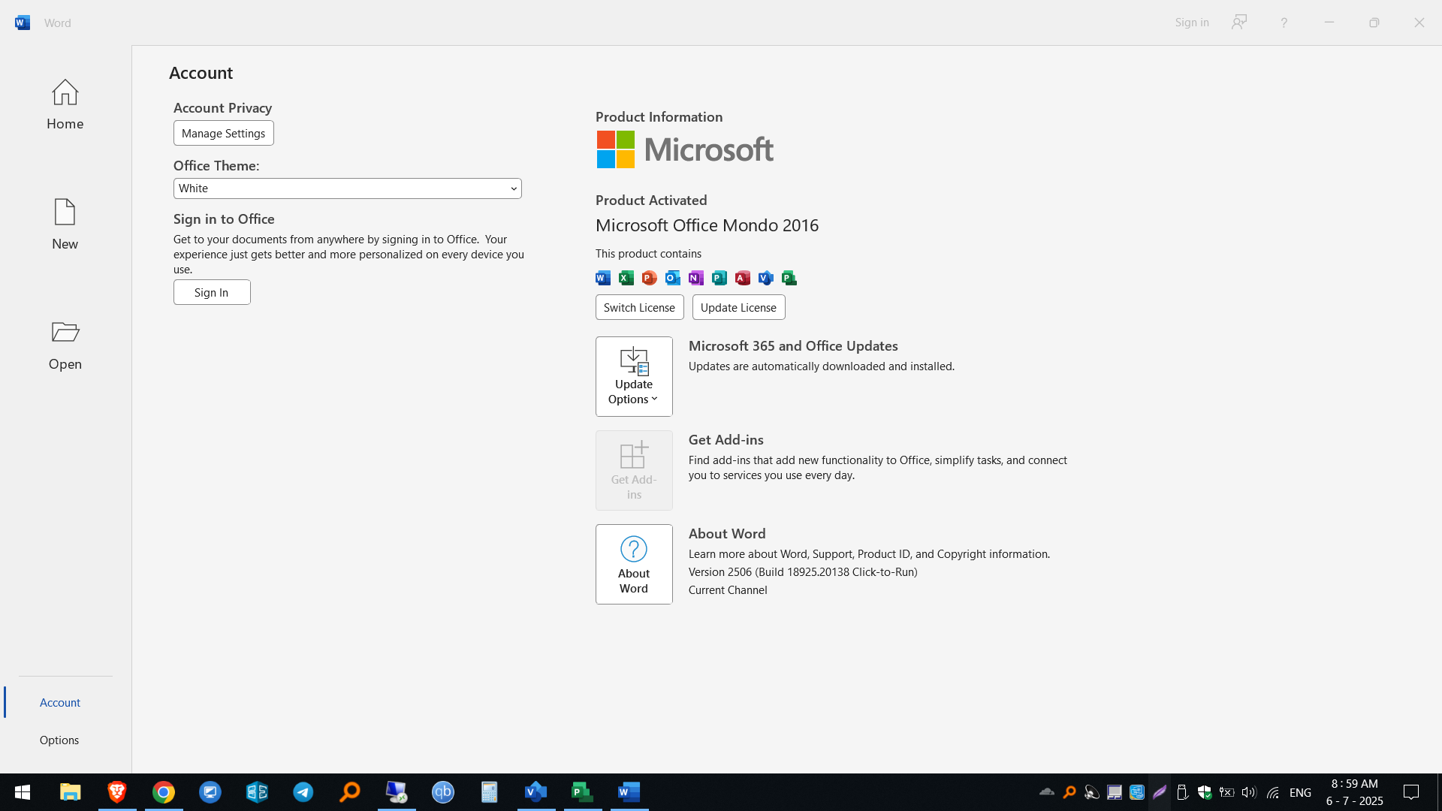Open Windows Security shield tray icon
The width and height of the screenshot is (1442, 811).
[1205, 792]
